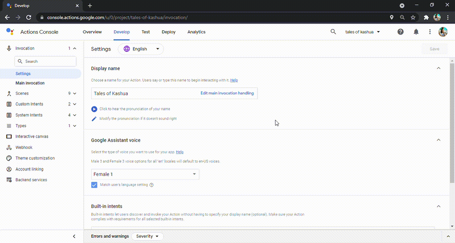The height and width of the screenshot is (243, 455).
Task: Open the three-dot more options menu in console header
Action: coord(430,32)
